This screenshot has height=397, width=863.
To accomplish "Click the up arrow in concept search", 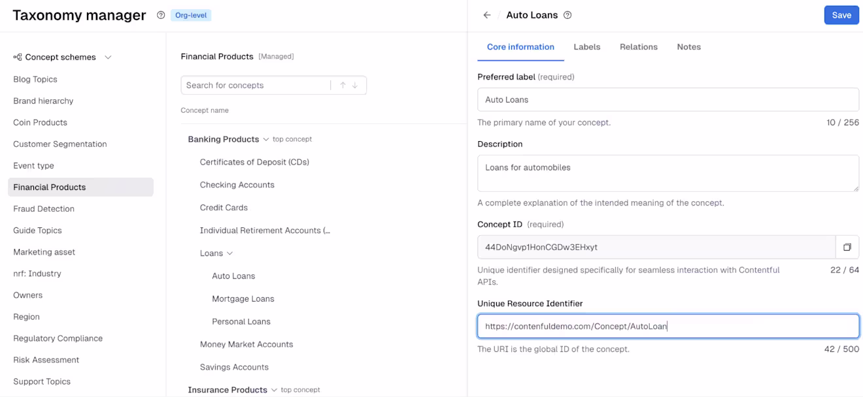I will point(343,86).
